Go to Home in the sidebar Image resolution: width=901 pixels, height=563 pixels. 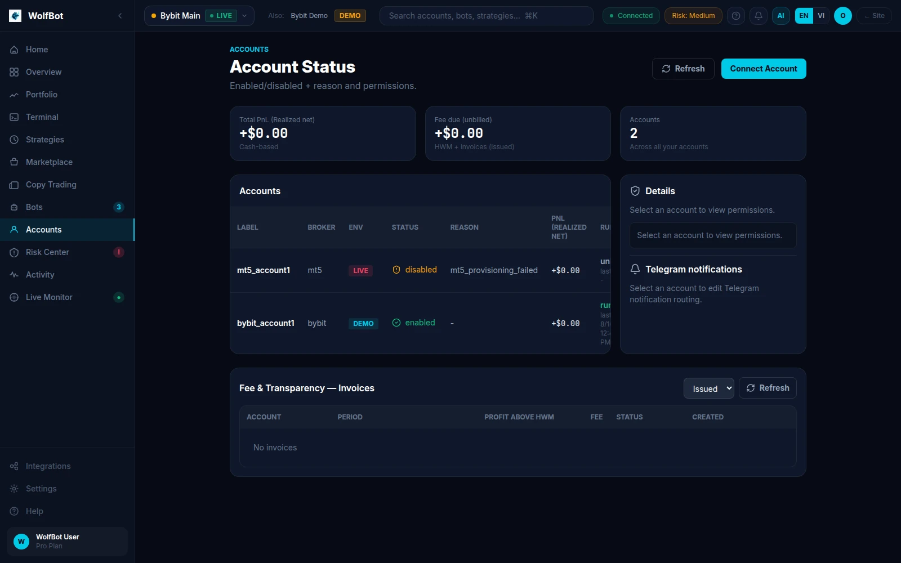[67, 50]
